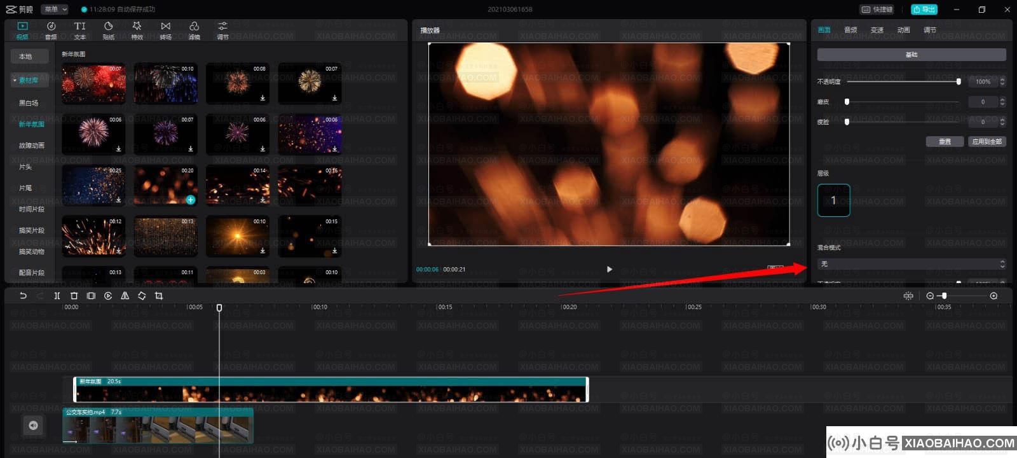Play the preview video
The width and height of the screenshot is (1017, 458).
pyautogui.click(x=610, y=269)
